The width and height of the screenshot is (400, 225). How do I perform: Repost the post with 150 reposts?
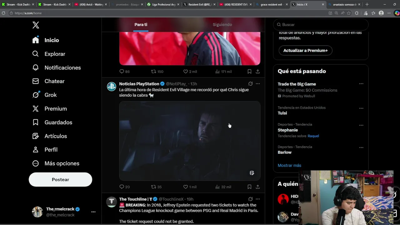(157, 72)
